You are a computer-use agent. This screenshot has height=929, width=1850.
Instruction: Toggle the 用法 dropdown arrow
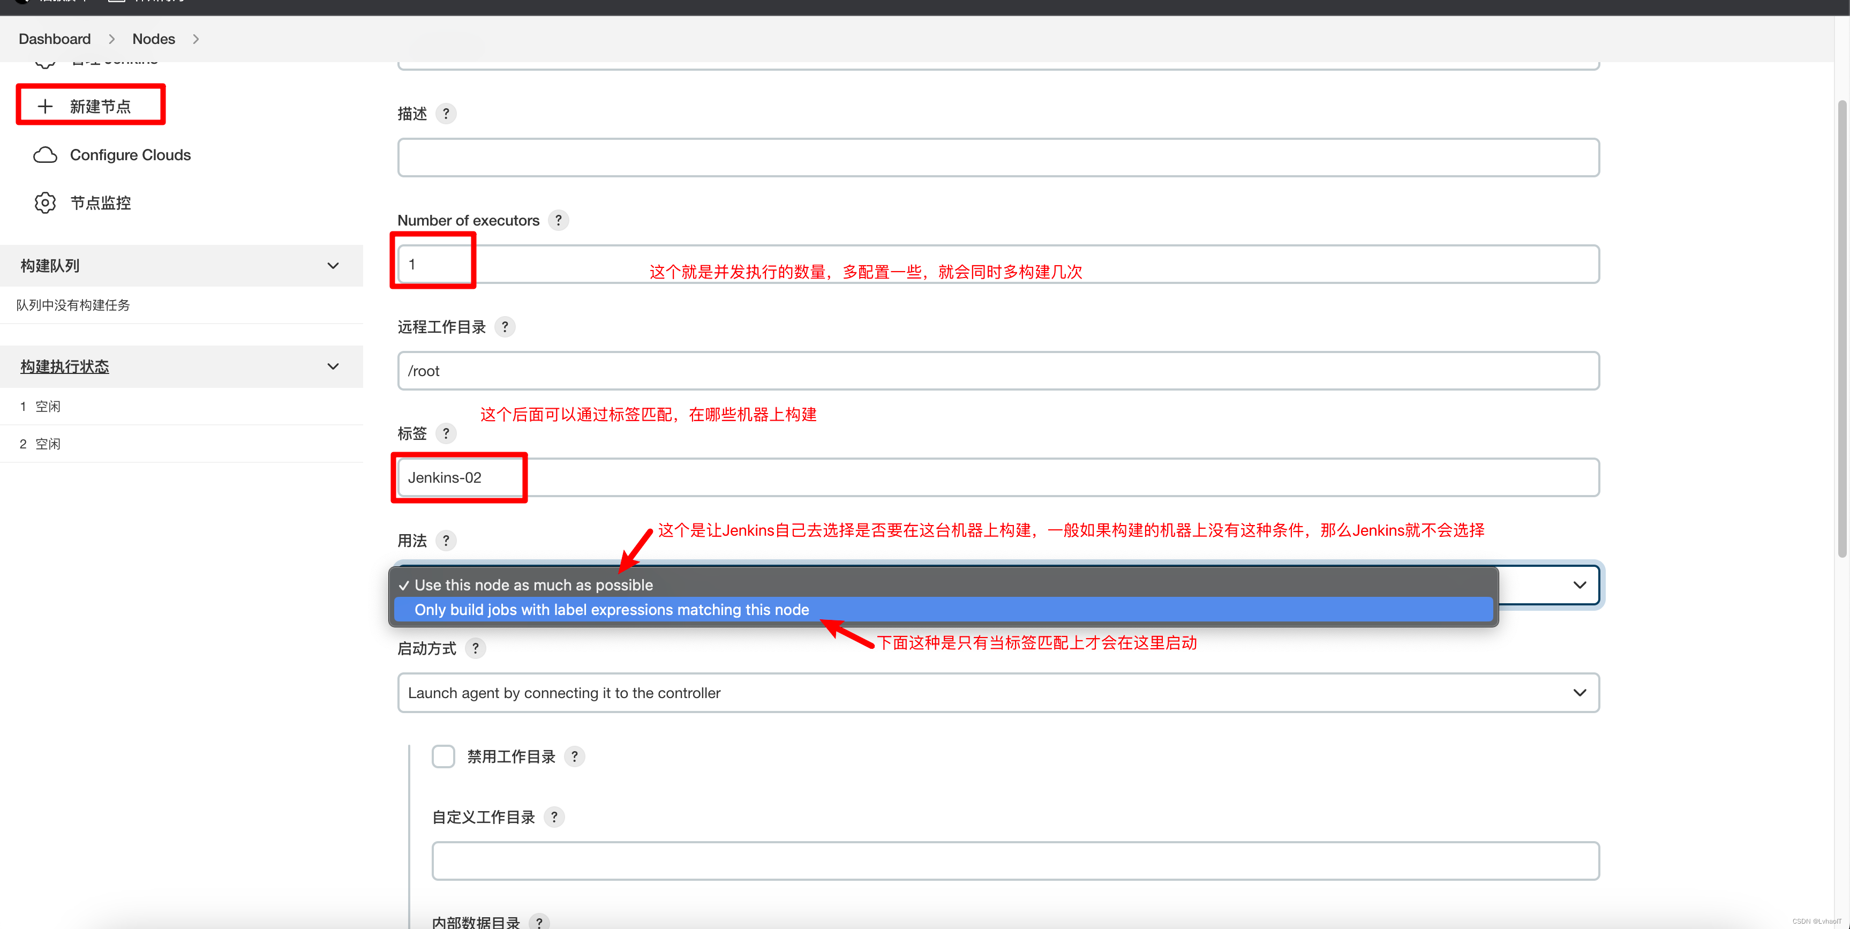pos(1580,585)
